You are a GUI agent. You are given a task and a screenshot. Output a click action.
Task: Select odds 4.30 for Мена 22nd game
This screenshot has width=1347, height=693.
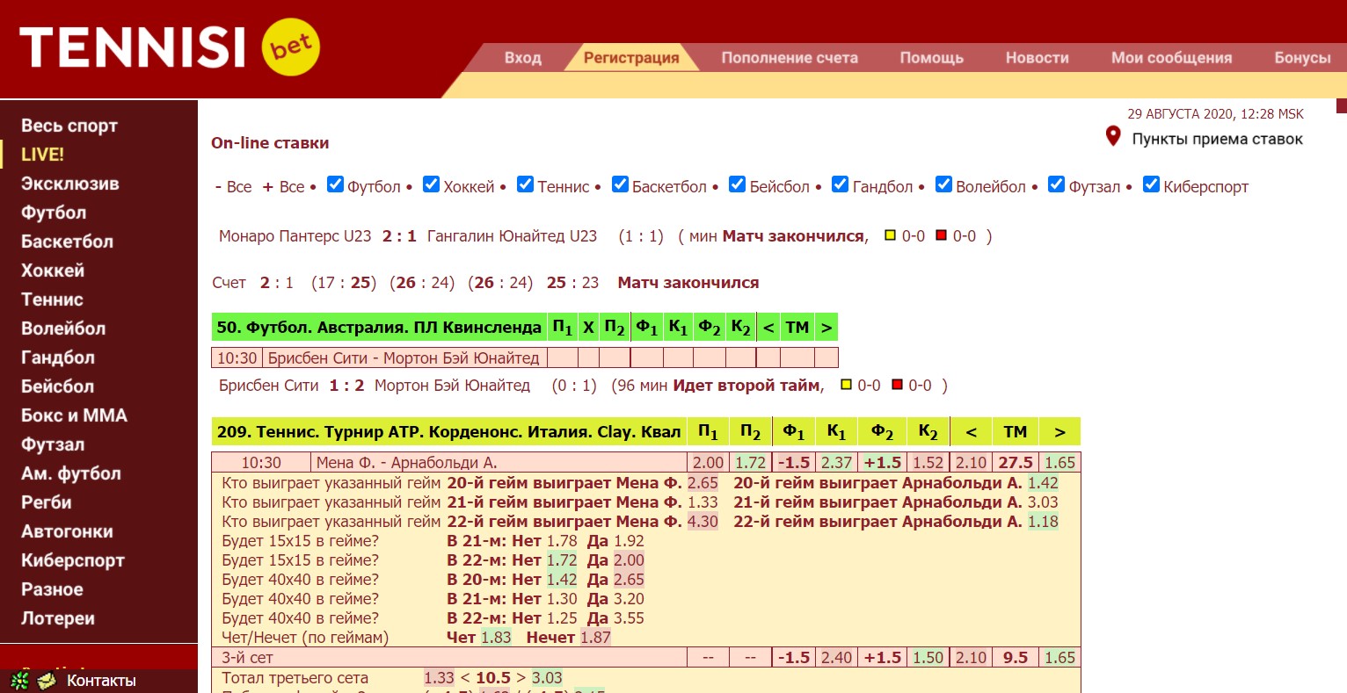[x=703, y=522]
